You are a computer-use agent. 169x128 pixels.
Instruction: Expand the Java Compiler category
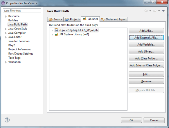point(6,33)
